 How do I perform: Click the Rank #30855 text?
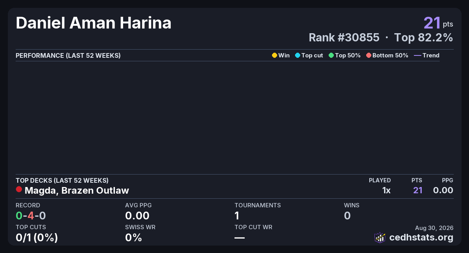tap(344, 37)
